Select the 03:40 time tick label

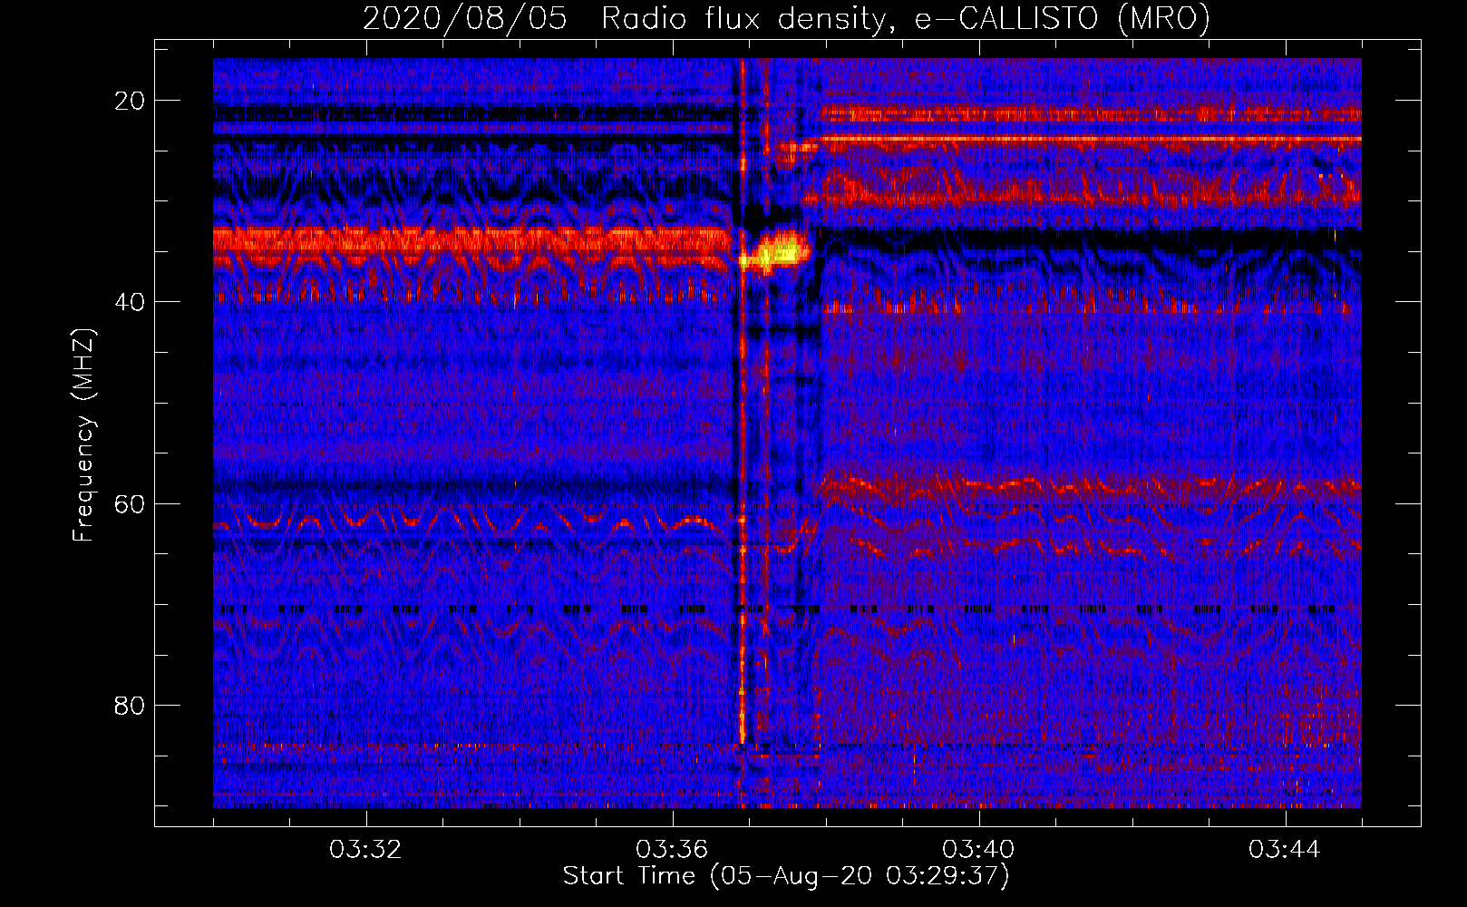979,850
